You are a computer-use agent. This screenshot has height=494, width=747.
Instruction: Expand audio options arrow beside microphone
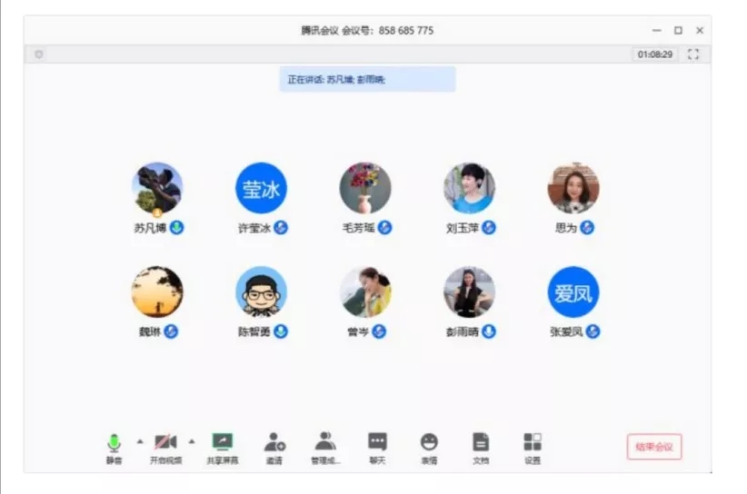pyautogui.click(x=140, y=441)
